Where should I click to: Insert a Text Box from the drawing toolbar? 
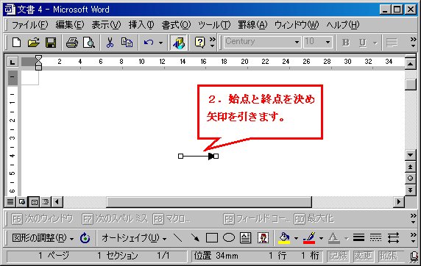pyautogui.click(x=245, y=237)
